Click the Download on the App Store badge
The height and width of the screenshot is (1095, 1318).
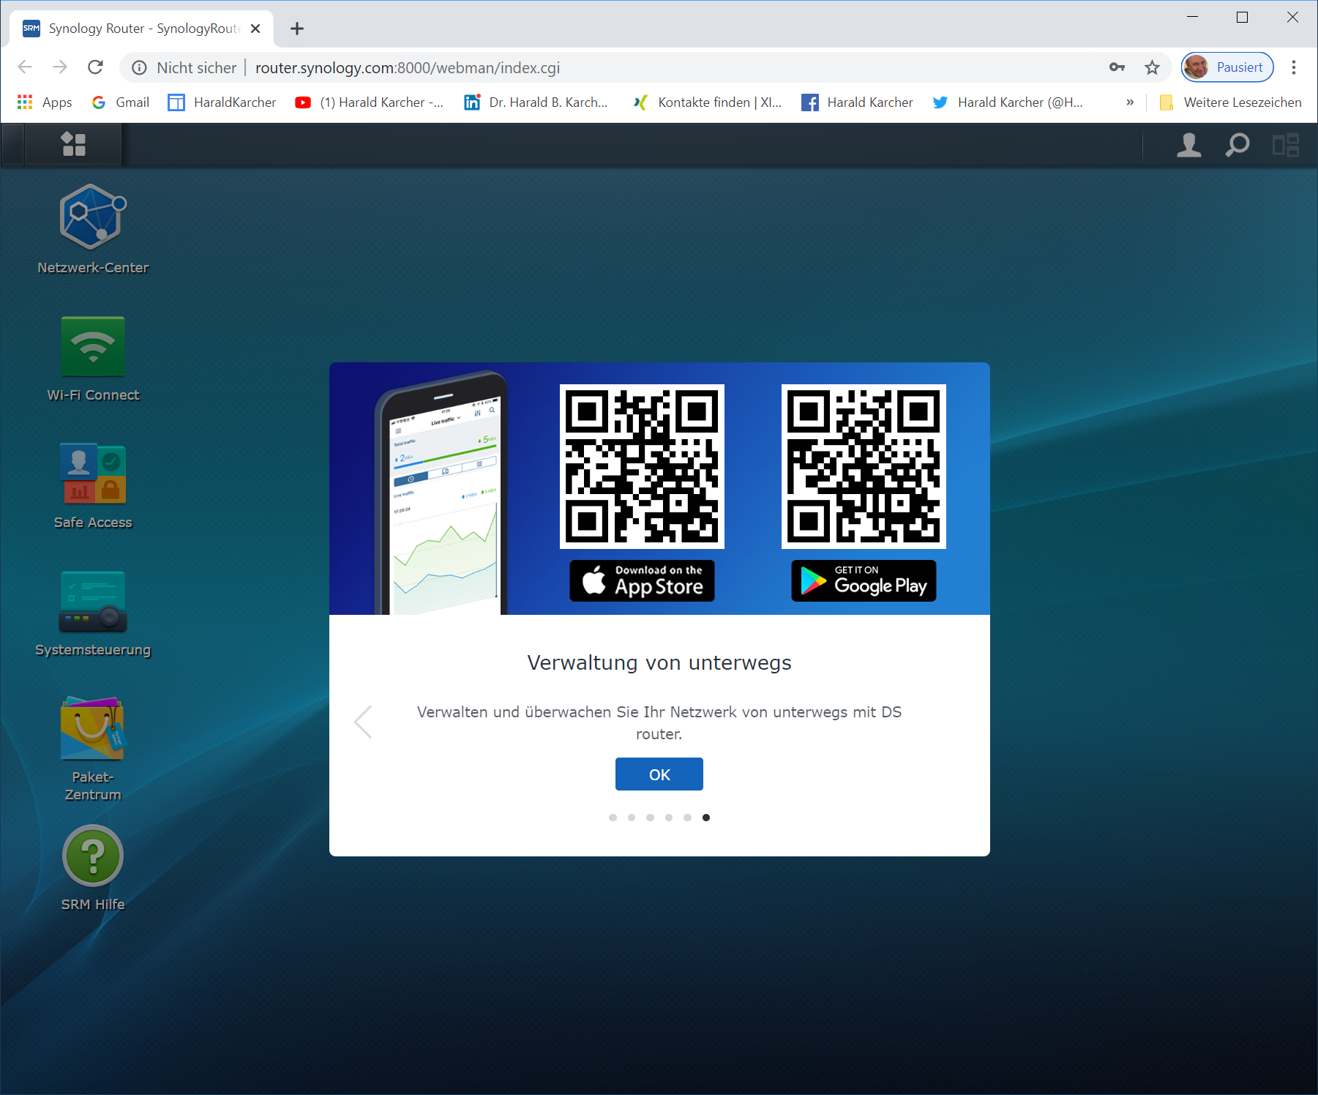tap(642, 581)
